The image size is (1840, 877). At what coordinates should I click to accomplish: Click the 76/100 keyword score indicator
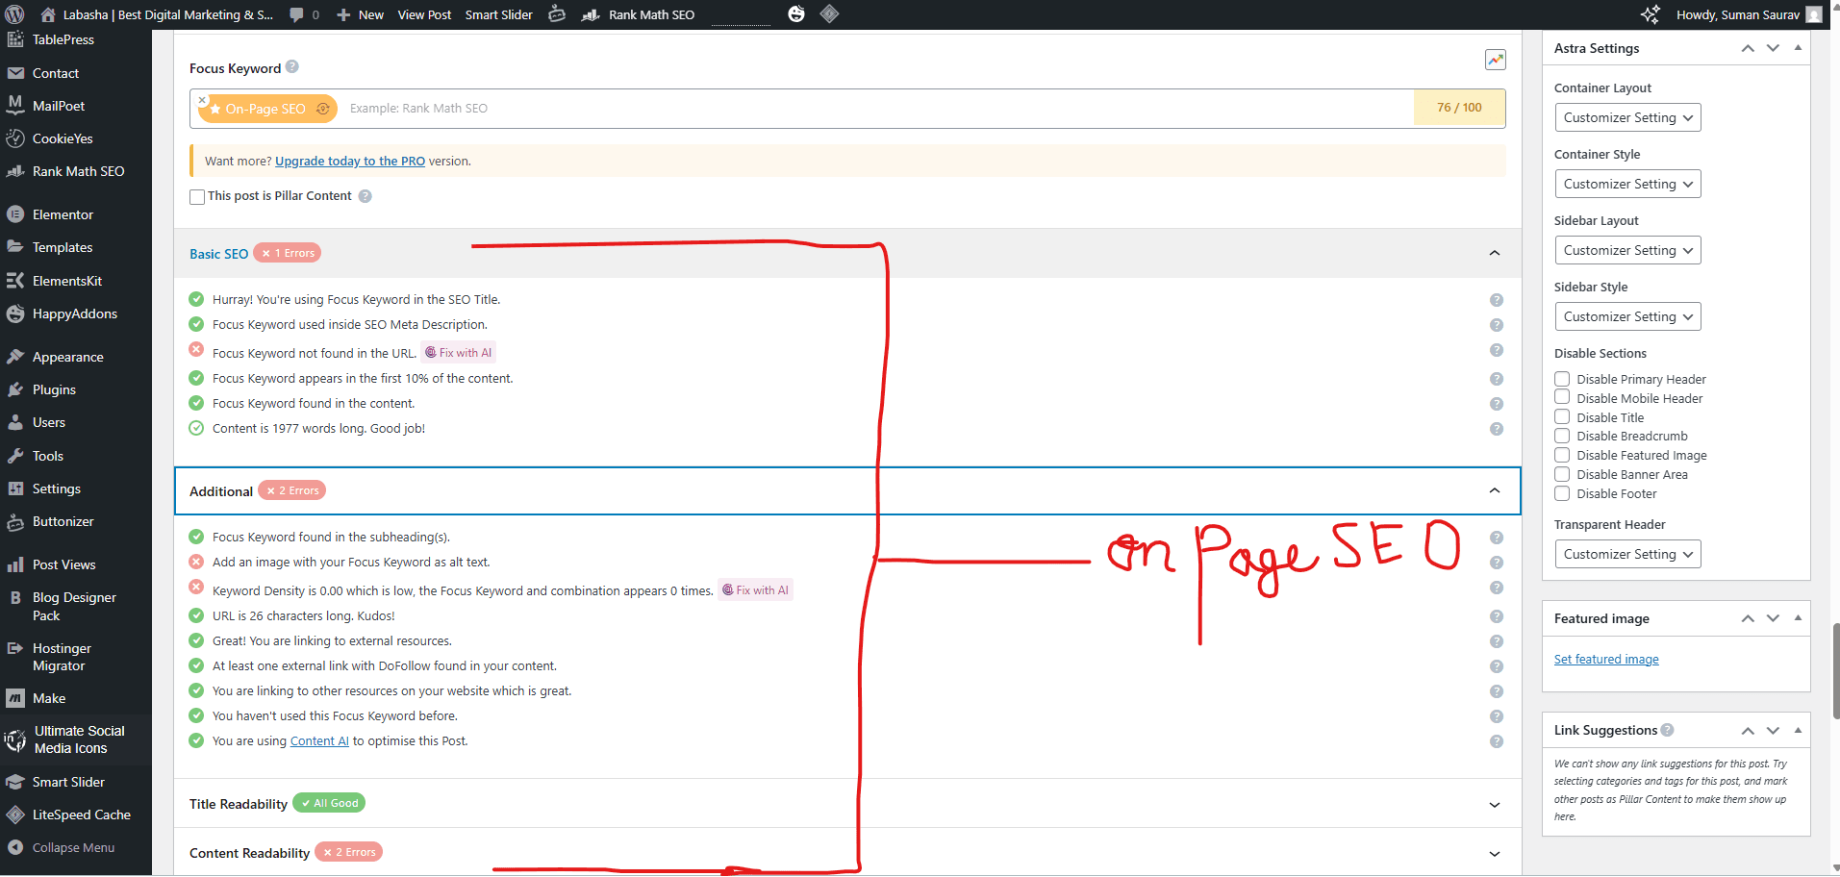pyautogui.click(x=1458, y=108)
